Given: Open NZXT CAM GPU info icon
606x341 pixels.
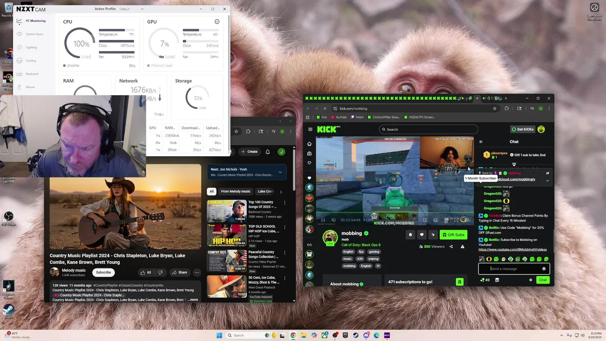Looking at the screenshot, I should (x=217, y=22).
